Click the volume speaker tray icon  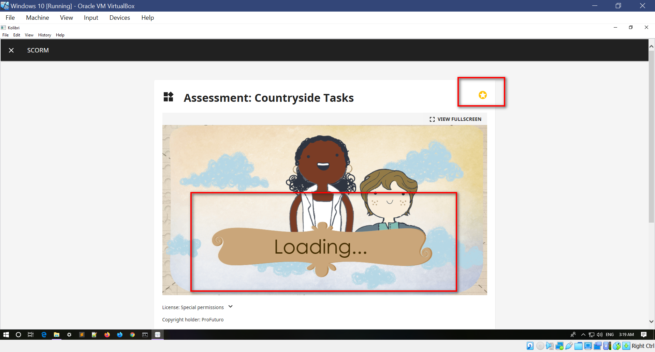(600, 335)
